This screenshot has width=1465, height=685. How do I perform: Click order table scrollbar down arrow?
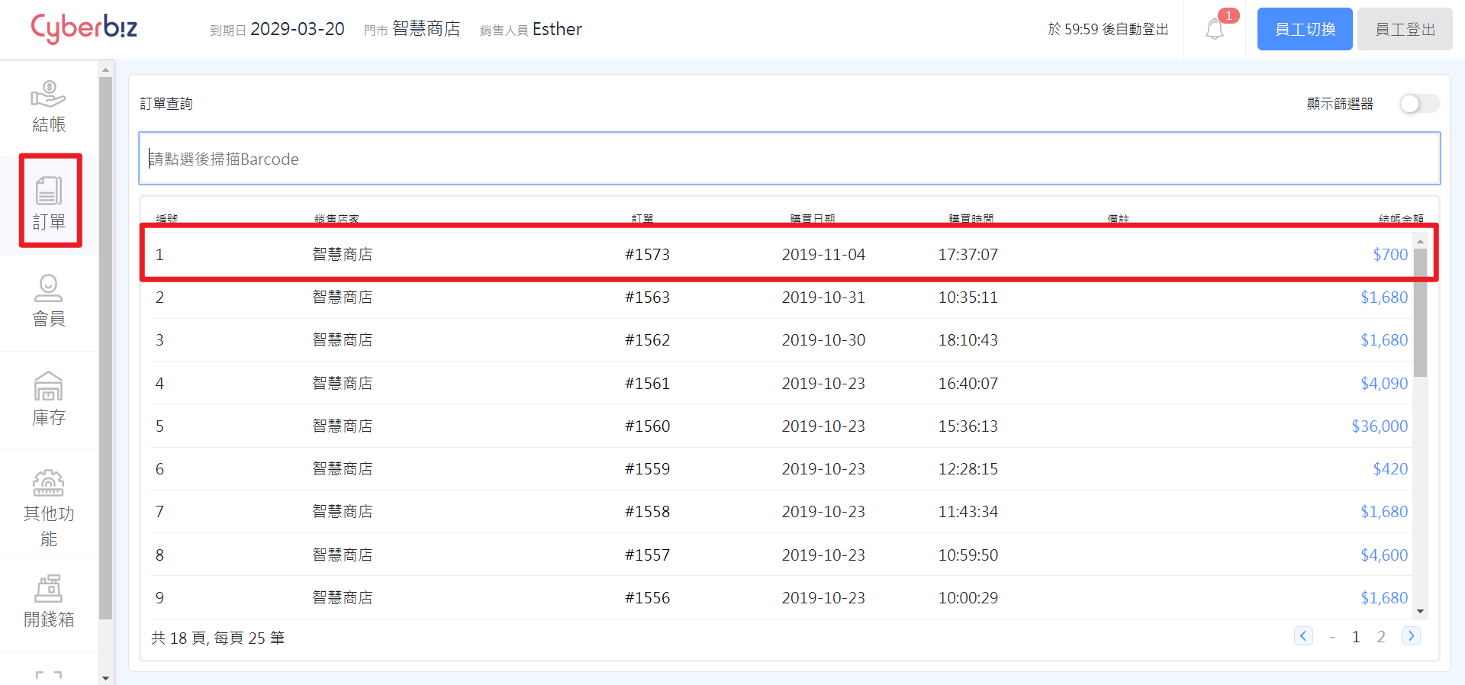pos(1420,611)
